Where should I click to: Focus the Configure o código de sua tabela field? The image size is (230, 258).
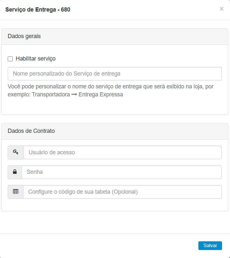pos(122,192)
